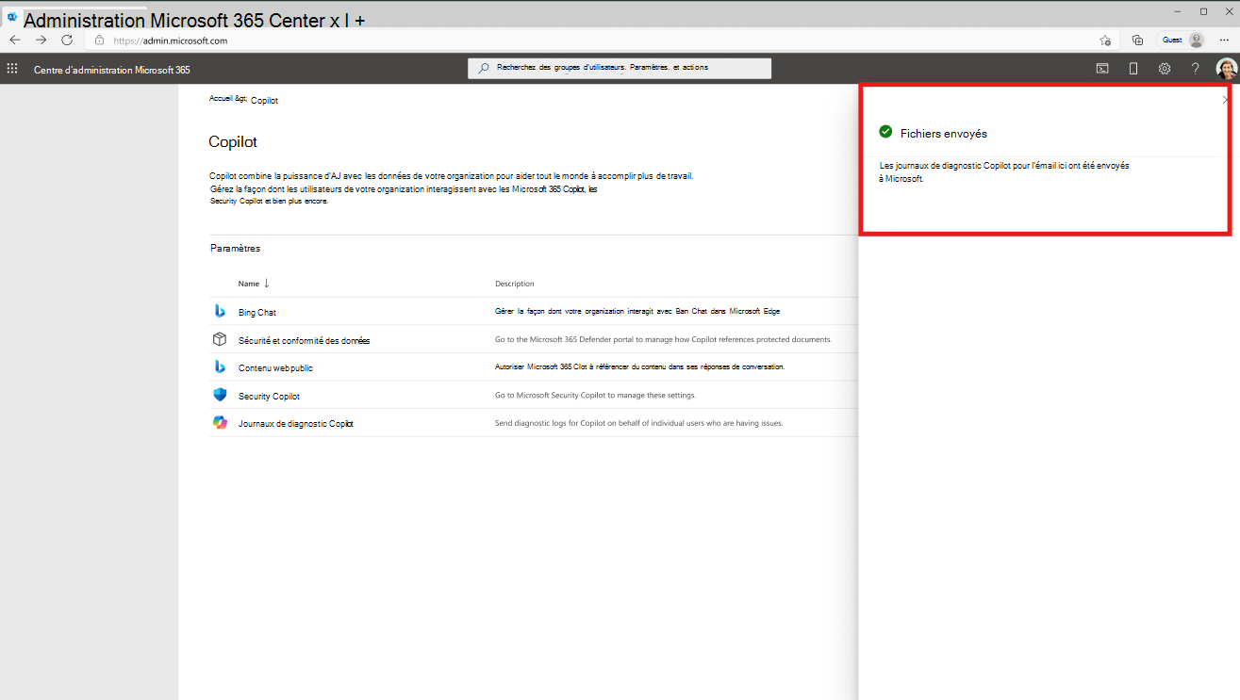Click the Fichiers envoyés confirmation heading

tap(944, 134)
